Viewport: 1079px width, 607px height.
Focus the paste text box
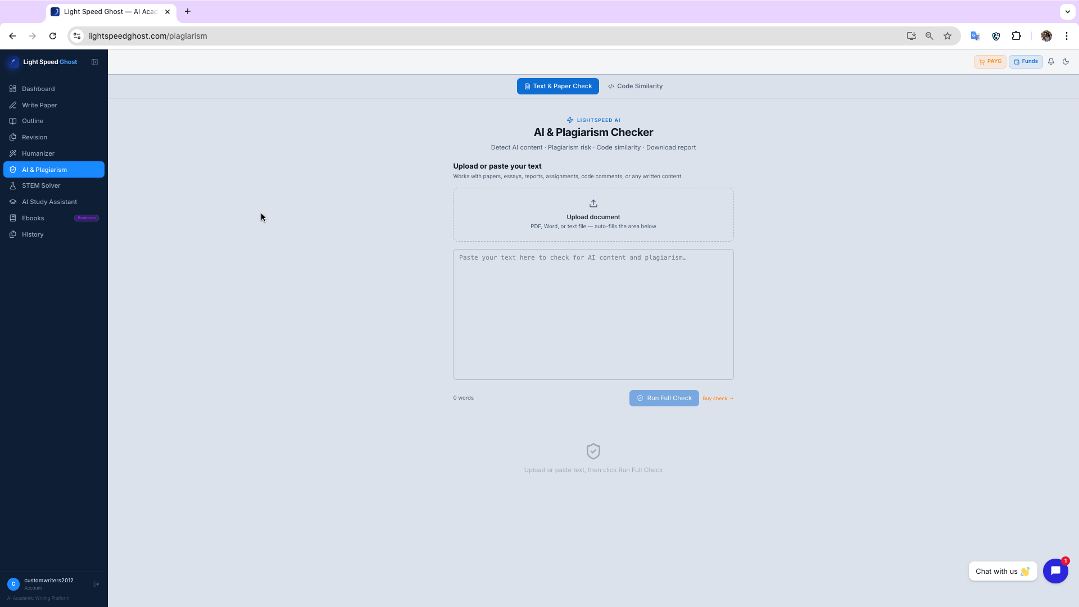(x=593, y=314)
